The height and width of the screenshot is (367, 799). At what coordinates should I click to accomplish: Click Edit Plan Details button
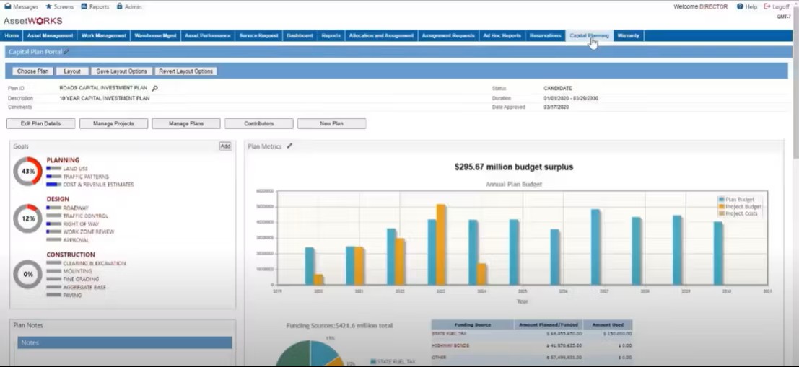pyautogui.click(x=40, y=124)
